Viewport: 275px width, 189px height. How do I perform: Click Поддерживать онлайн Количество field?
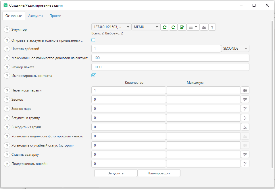tap(129, 164)
